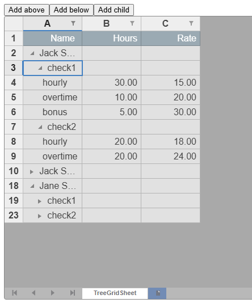
Task: Open the filter icon in column A
Action: pyautogui.click(x=73, y=23)
